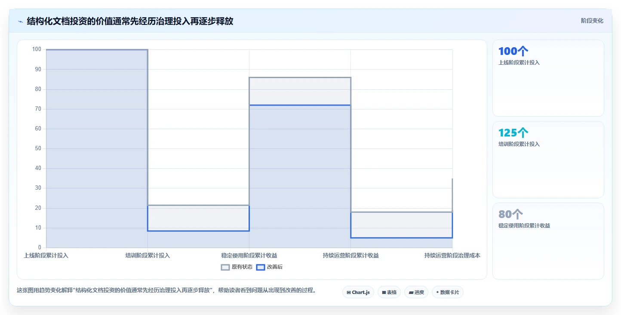Click the y-axis value 100

coord(37,49)
